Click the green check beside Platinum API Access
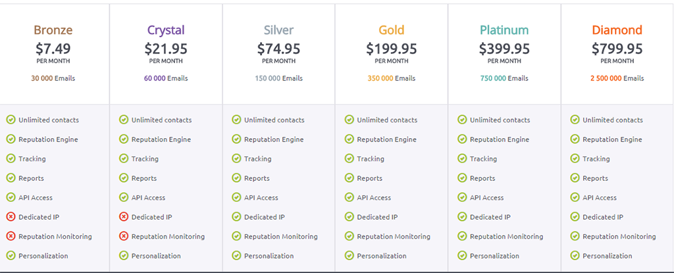This screenshot has width=674, height=273. pos(462,197)
